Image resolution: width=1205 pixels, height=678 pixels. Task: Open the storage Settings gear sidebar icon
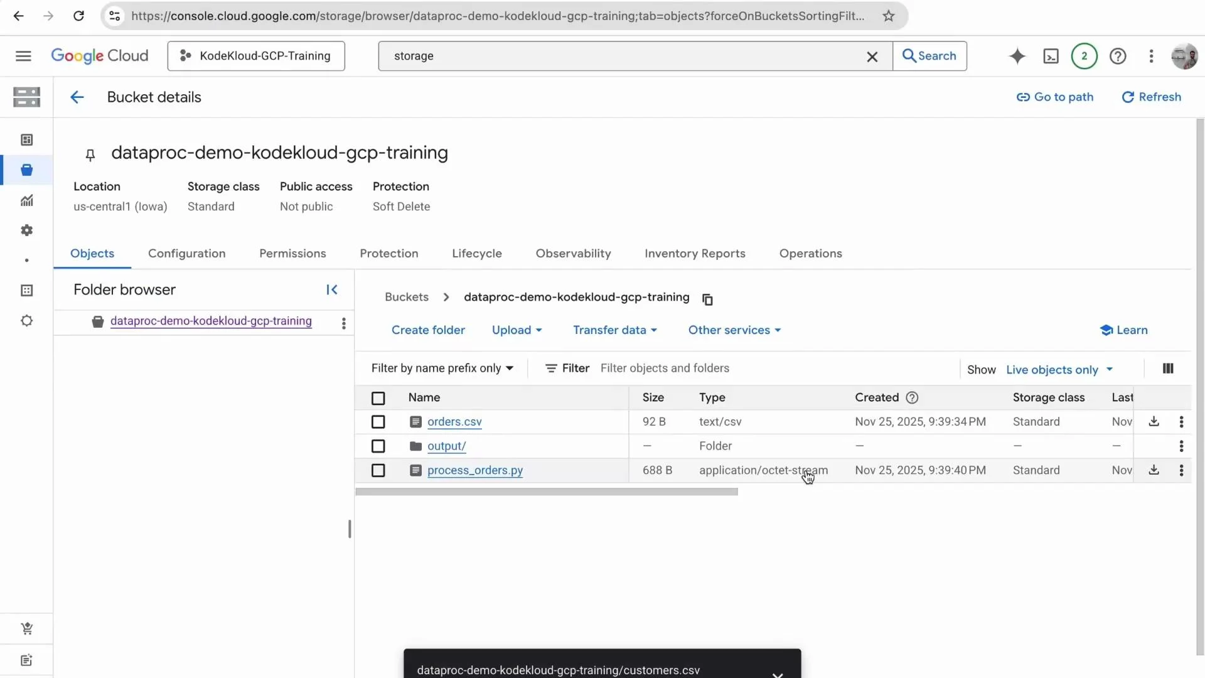click(26, 230)
